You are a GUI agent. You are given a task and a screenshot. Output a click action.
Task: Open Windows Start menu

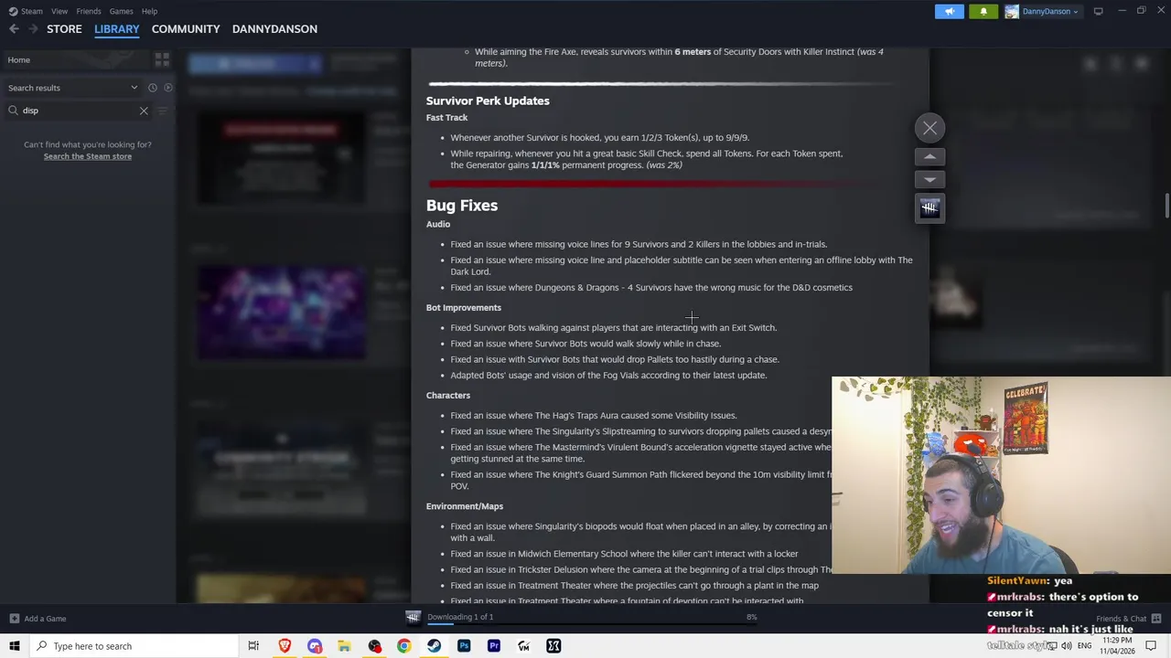(15, 646)
